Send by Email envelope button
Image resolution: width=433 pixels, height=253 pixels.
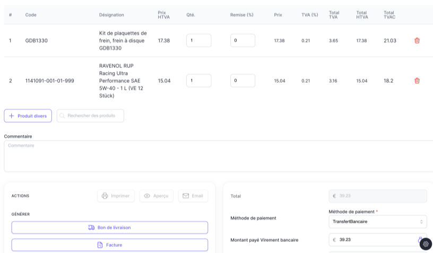pos(193,196)
